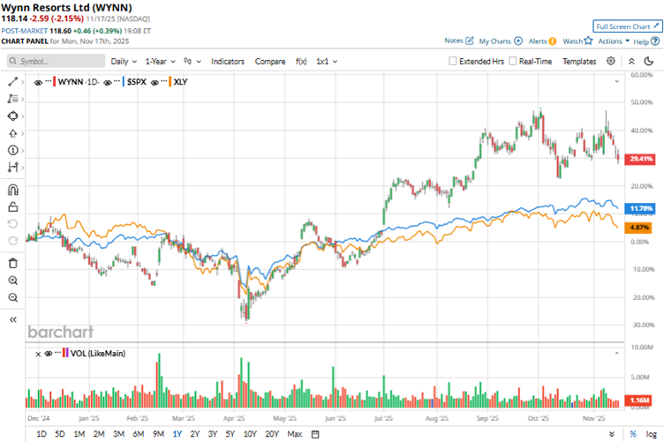Select the arrow marker tool

tap(12, 133)
